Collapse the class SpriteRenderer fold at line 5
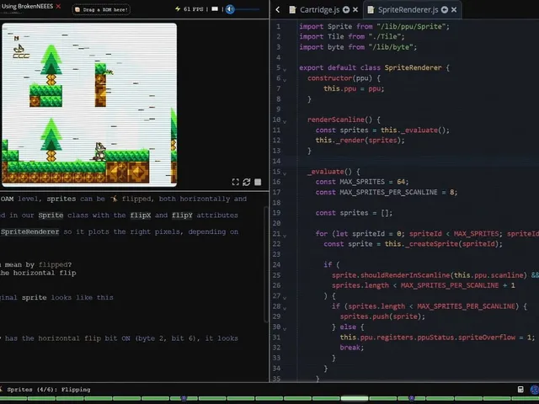Screen dimensions: 539x404 (285, 69)
